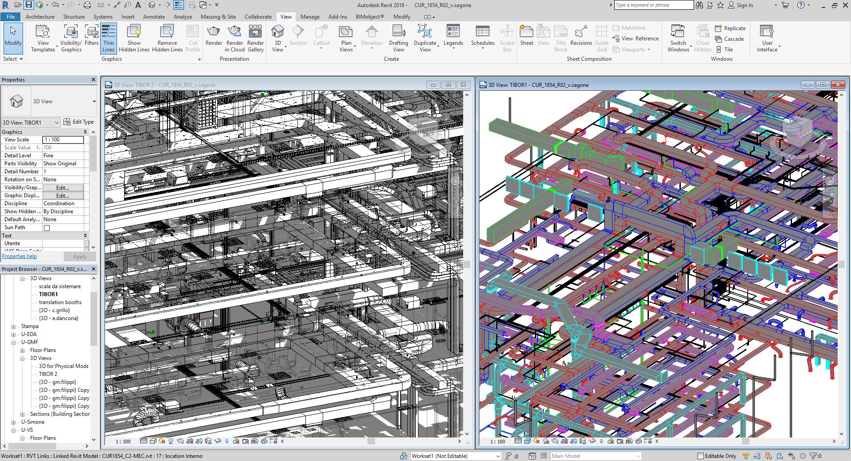Click the Render teapot icon
This screenshot has height=461, width=851.
214,35
